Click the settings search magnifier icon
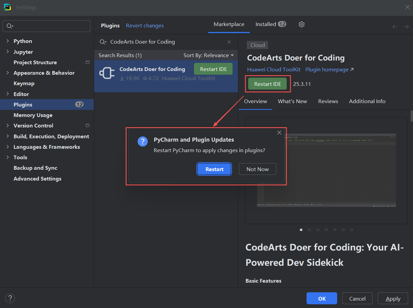413x308 pixels. 9,26
